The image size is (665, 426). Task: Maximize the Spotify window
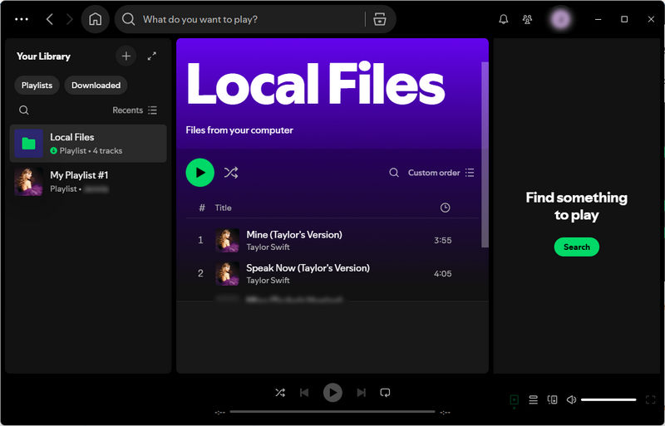(x=624, y=19)
